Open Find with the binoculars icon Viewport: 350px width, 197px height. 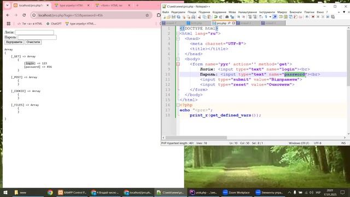point(227,17)
